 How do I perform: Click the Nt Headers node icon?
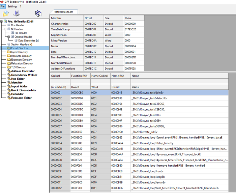tap(9, 29)
